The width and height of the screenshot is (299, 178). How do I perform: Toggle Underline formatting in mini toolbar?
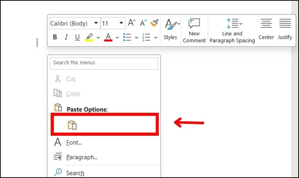(x=77, y=37)
